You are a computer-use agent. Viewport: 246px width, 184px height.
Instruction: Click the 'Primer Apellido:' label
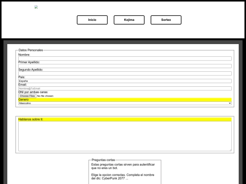click(x=29, y=62)
